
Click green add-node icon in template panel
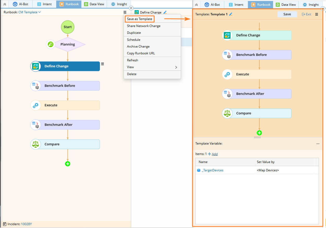(x=259, y=133)
